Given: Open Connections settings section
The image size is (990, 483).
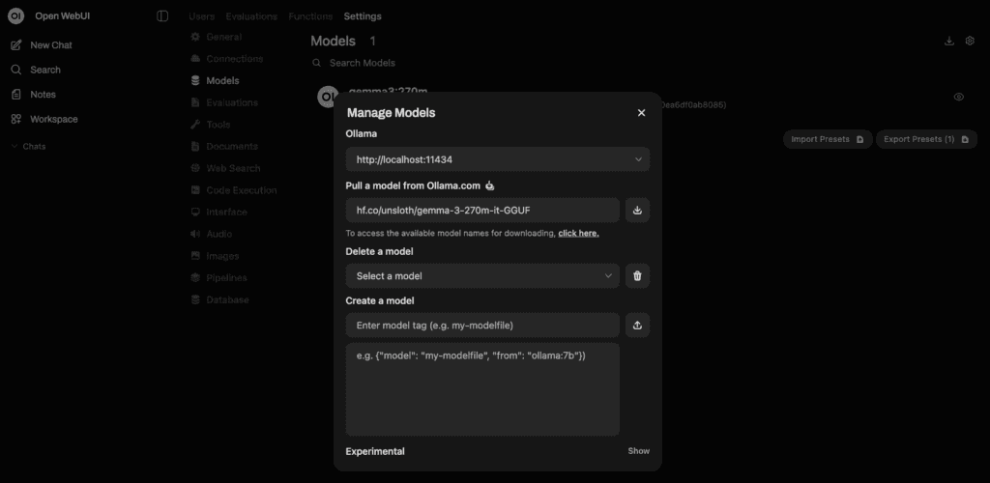Looking at the screenshot, I should coord(226,59).
